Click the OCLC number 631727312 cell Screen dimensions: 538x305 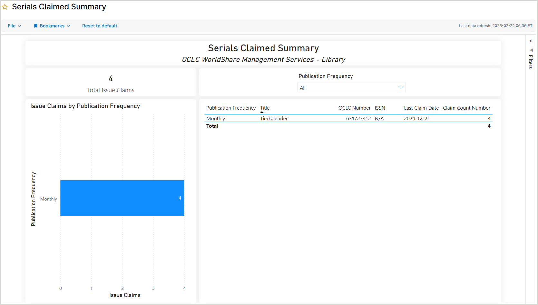(358, 119)
